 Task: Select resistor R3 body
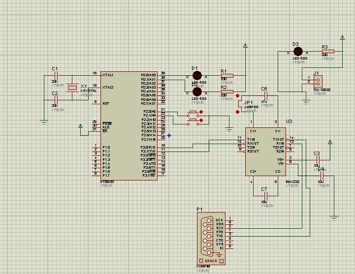328,51
